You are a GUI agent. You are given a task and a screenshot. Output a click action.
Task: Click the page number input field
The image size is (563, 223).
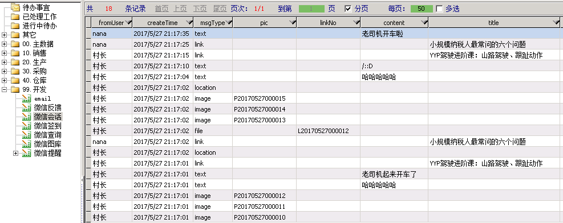click(x=311, y=9)
